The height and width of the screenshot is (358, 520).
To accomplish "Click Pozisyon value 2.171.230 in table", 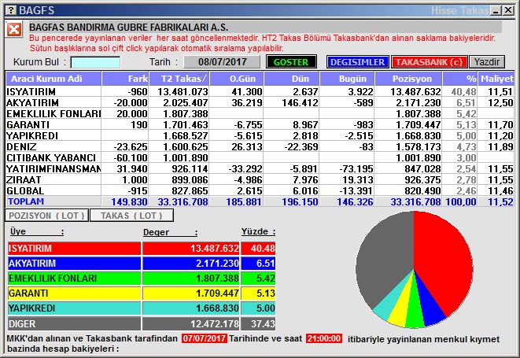I will 419,103.
